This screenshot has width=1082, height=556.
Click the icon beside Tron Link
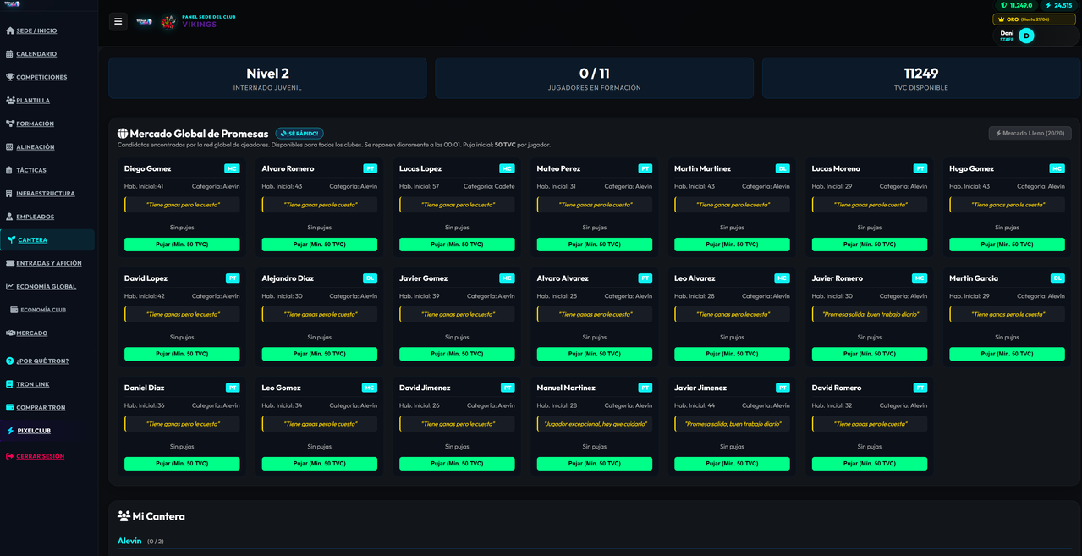pyautogui.click(x=10, y=384)
